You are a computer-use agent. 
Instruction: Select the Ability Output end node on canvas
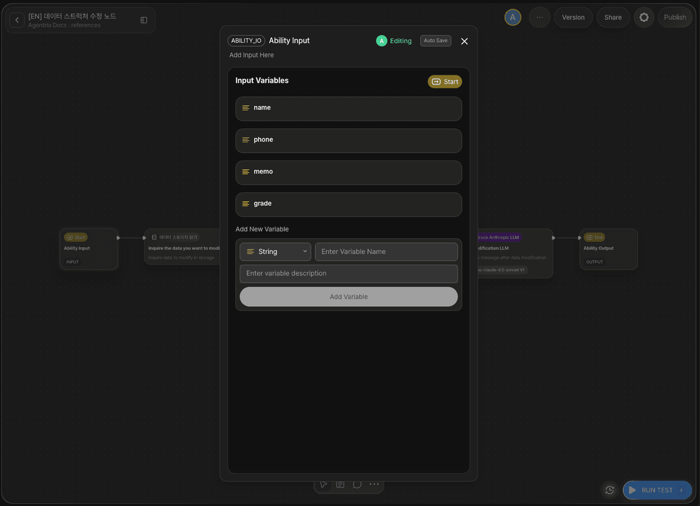click(609, 249)
